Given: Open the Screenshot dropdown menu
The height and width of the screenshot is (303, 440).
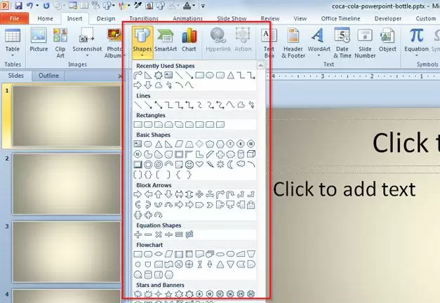Looking at the screenshot, I should click(x=87, y=41).
